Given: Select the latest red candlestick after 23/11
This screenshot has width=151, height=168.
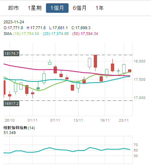Looking at the screenshot, I should point(129,71).
